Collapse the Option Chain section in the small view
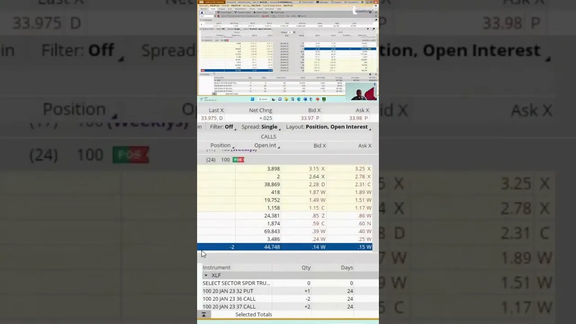Viewport: 576px width, 324px height. pos(201,29)
